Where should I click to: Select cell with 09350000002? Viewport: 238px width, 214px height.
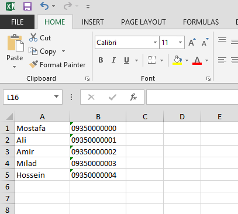pyautogui.click(x=98, y=151)
